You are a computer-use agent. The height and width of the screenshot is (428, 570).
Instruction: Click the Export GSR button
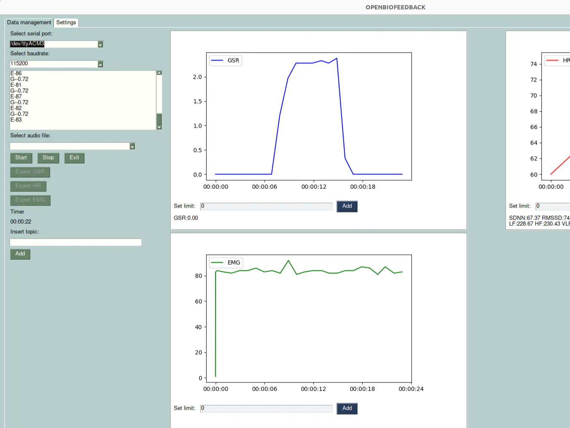[30, 172]
